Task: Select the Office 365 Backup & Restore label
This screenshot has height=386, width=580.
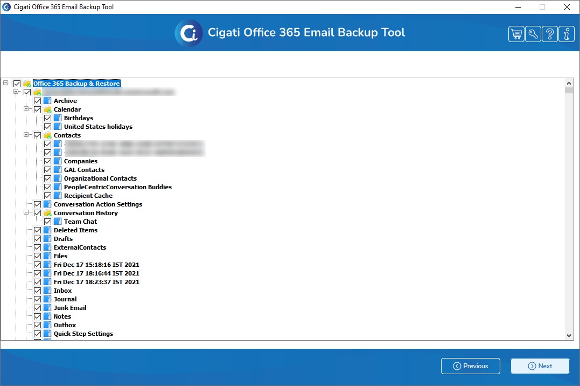Action: pos(77,84)
